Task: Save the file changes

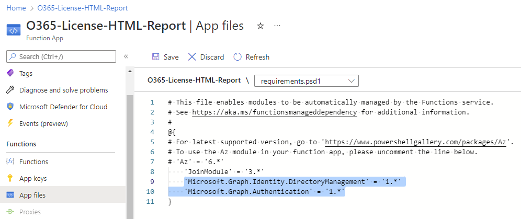Action: (x=165, y=57)
